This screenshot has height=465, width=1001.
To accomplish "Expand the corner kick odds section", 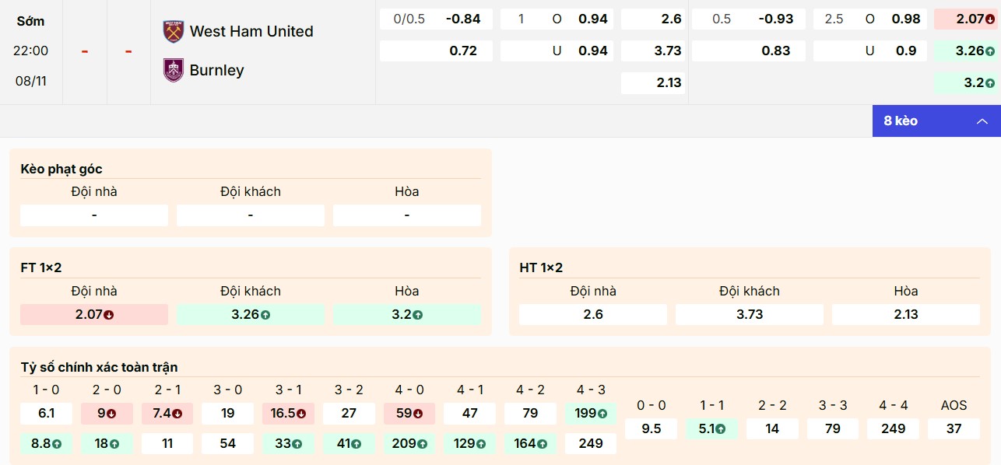I will coord(62,169).
